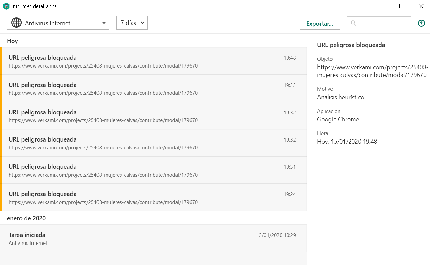Click the Aplicación label in details panel

pos(329,111)
